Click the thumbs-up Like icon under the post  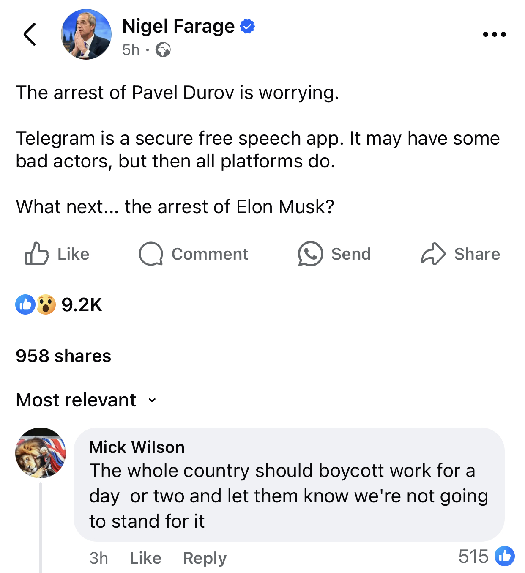(36, 254)
